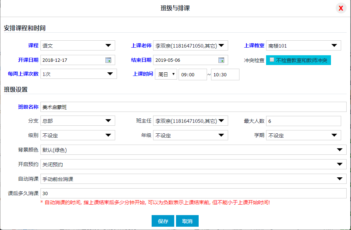351x230 pixels.
Task: Click the 保存 save button
Action: (163, 221)
